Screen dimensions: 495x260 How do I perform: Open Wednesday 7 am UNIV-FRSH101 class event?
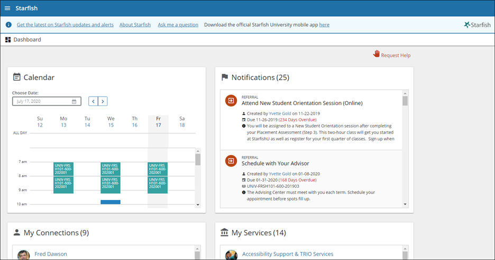(x=111, y=169)
